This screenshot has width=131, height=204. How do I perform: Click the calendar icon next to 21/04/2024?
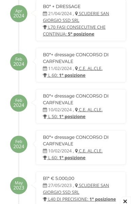click(x=45, y=14)
